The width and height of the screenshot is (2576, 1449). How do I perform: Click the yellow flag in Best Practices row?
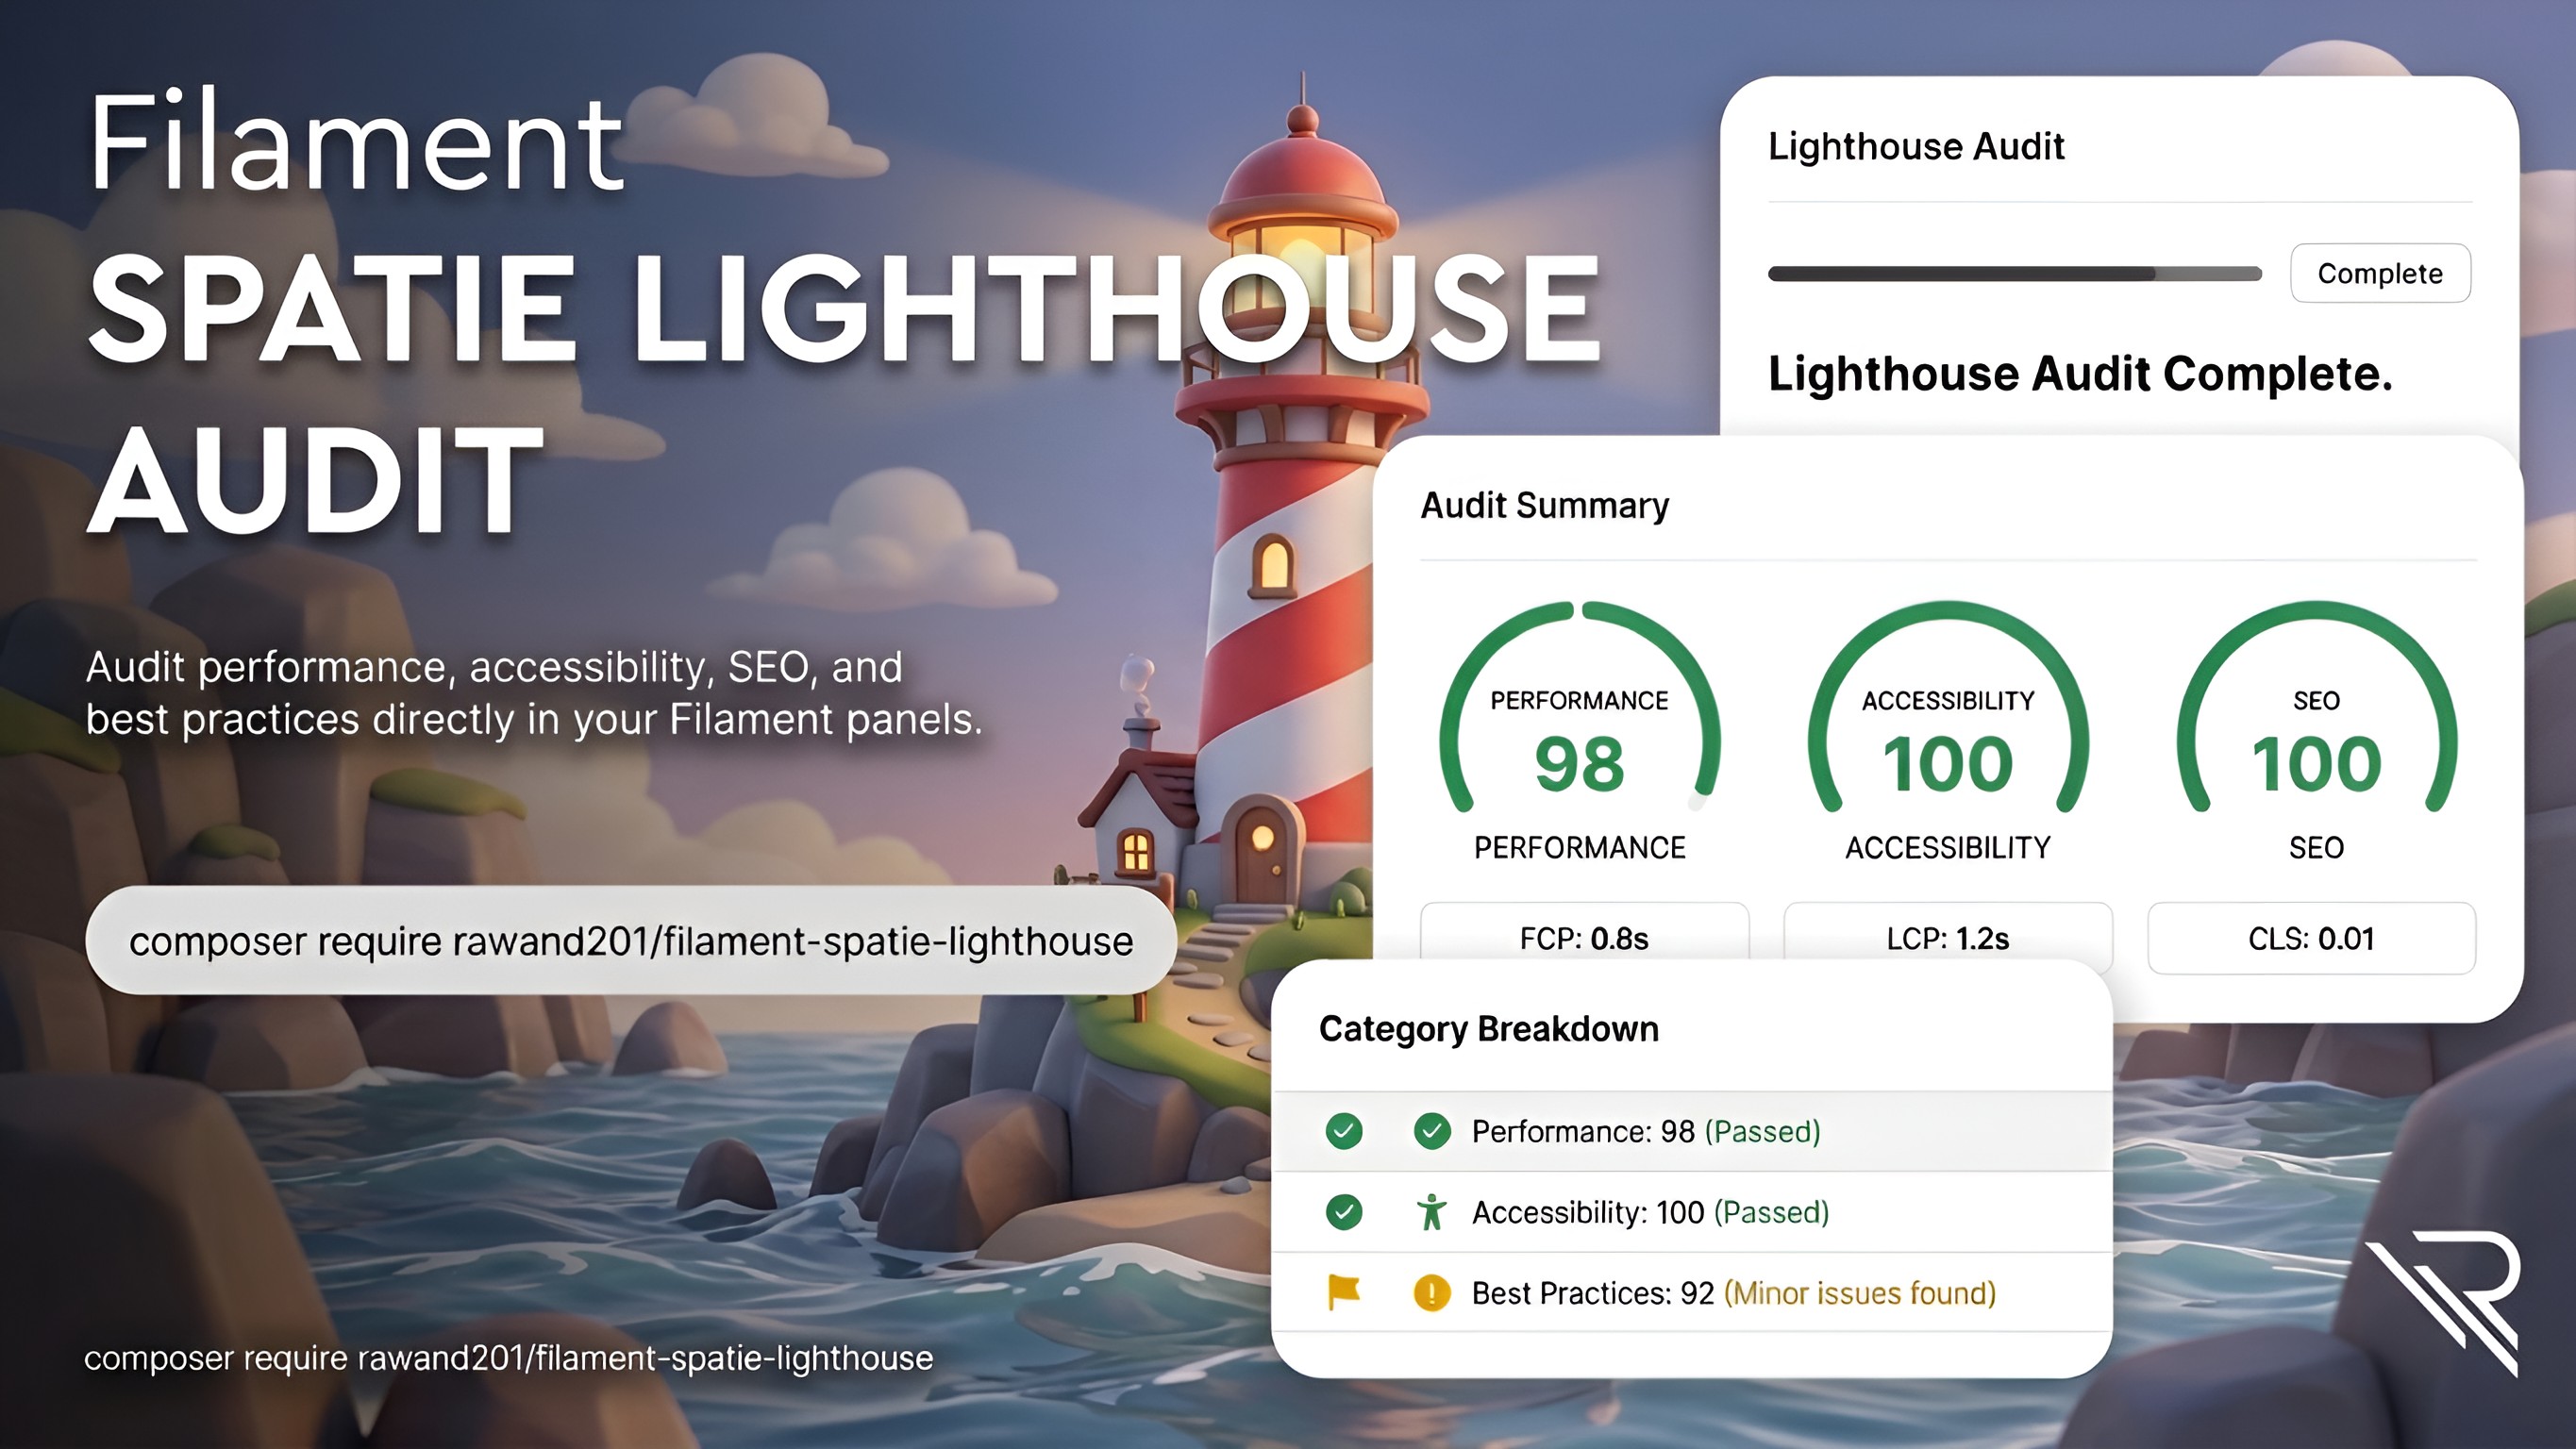pyautogui.click(x=1344, y=1292)
